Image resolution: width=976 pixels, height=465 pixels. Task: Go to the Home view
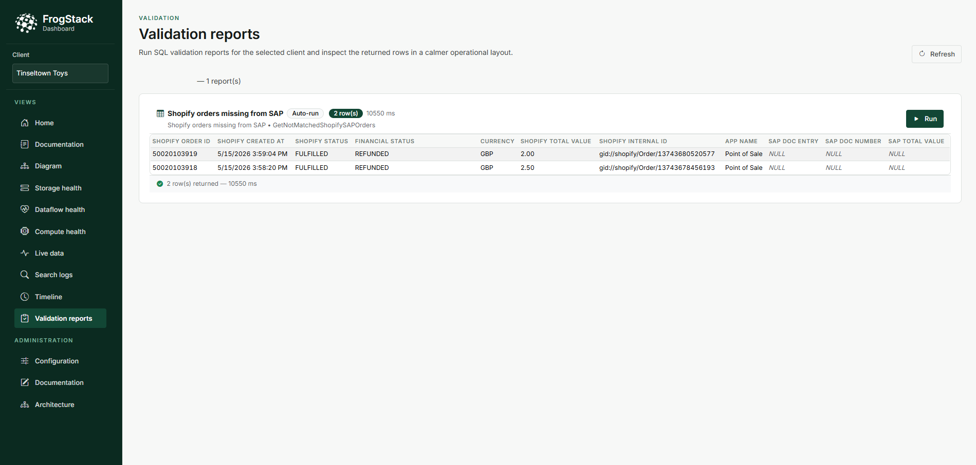point(60,123)
